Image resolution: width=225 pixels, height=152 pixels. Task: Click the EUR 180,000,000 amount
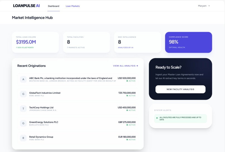click(127, 137)
